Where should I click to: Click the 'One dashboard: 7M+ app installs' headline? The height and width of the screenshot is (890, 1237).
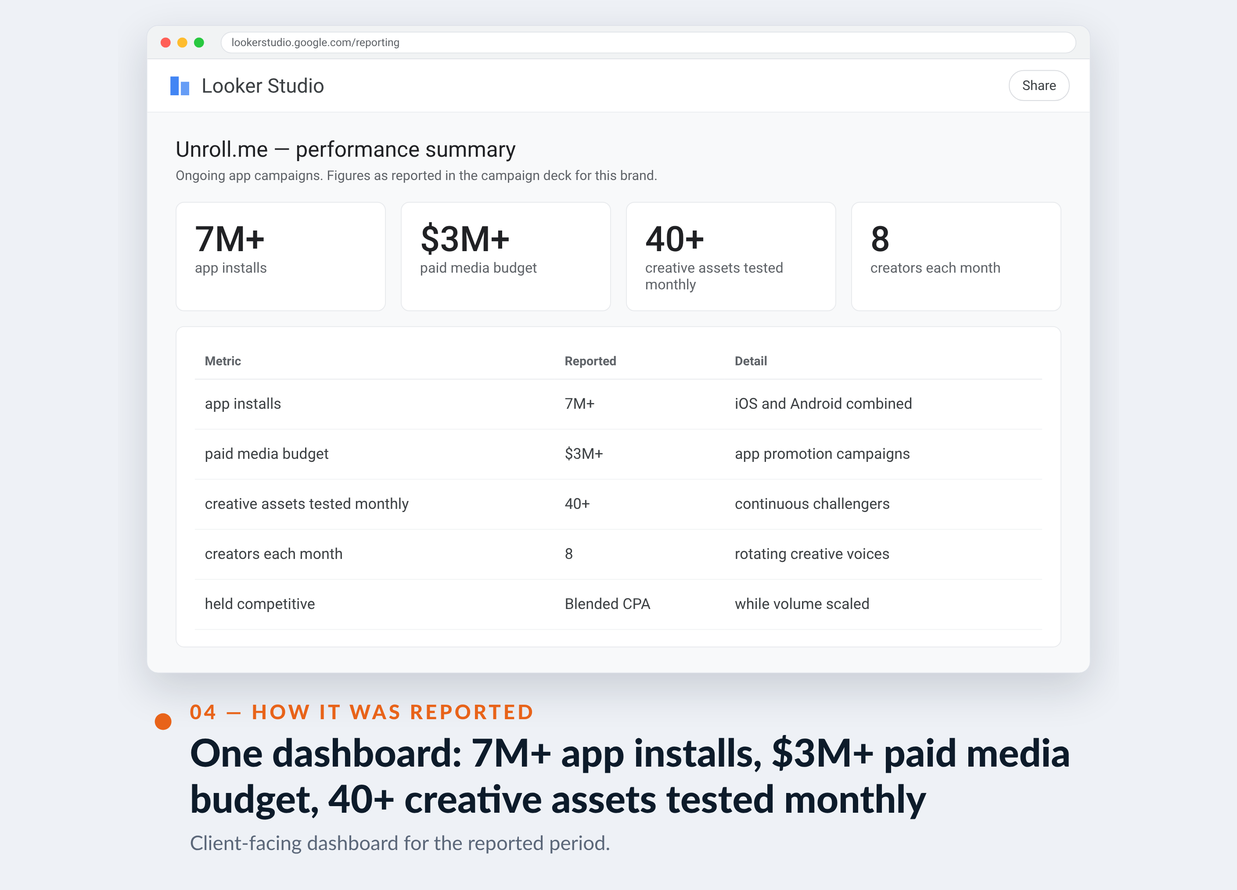click(629, 776)
